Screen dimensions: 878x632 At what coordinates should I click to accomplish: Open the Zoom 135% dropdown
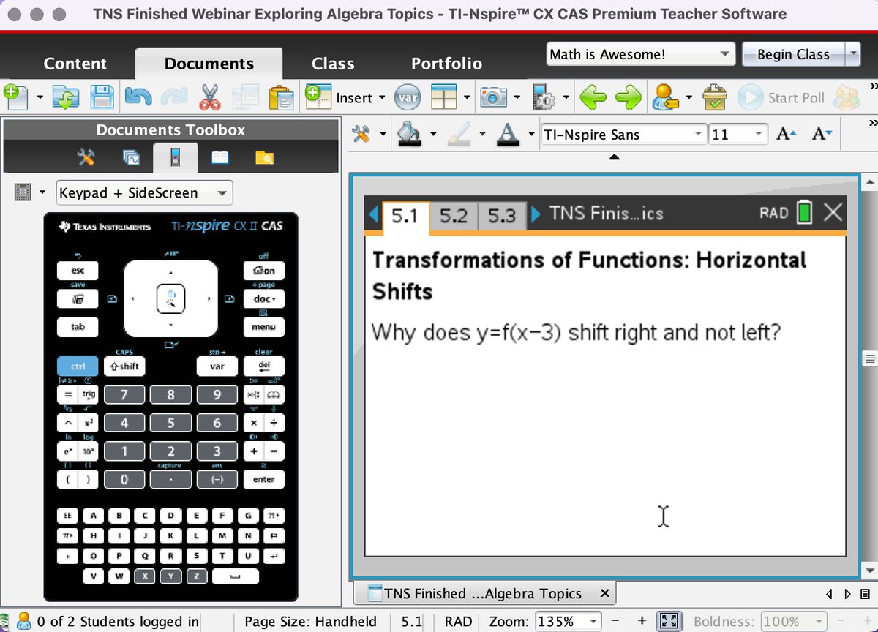pos(568,622)
